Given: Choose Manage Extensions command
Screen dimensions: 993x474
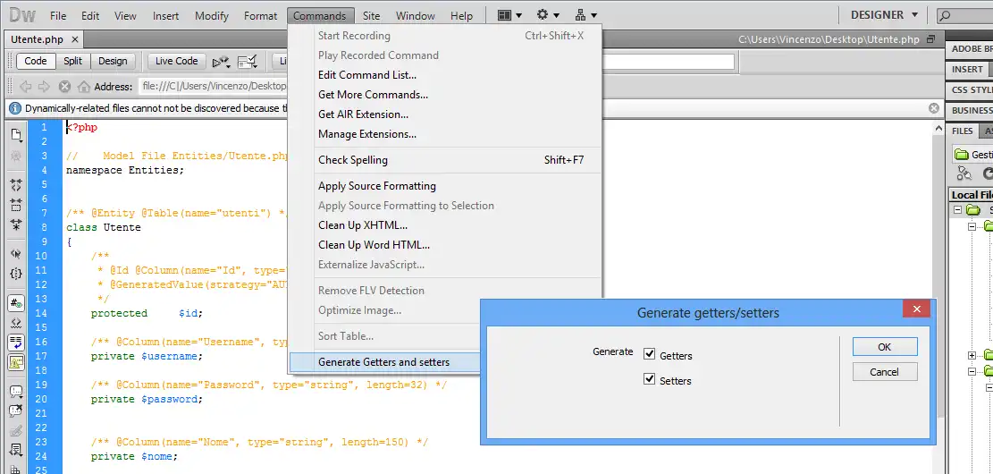Looking at the screenshot, I should [x=366, y=134].
